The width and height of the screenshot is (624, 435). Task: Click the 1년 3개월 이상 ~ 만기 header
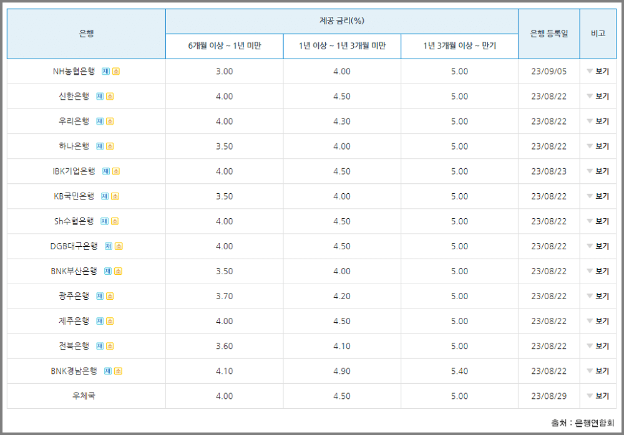[460, 46]
